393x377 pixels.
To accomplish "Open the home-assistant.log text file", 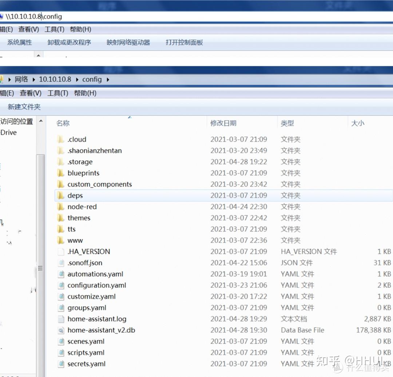I will click(97, 319).
